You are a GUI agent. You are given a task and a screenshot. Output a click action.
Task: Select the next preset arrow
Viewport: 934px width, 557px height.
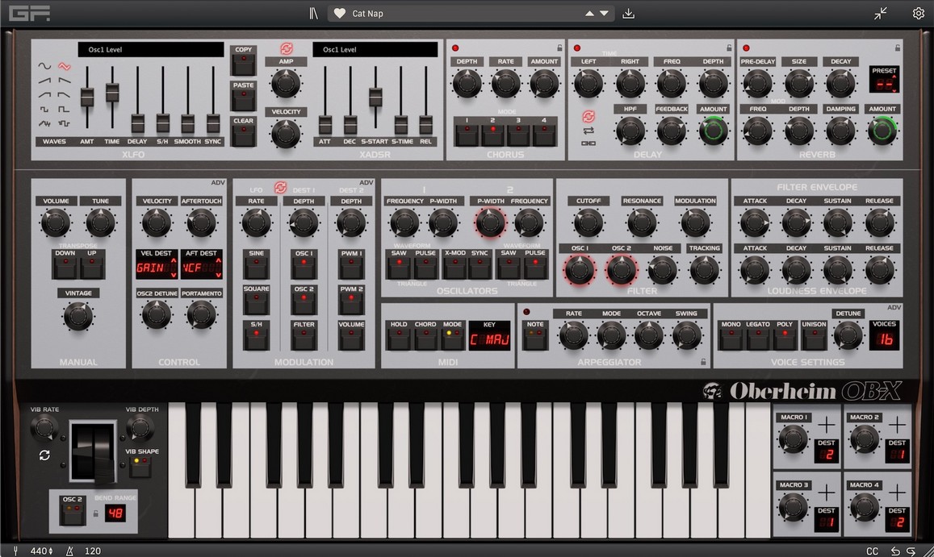coord(604,13)
